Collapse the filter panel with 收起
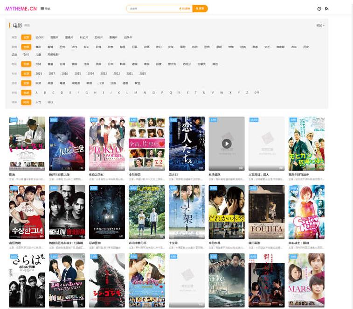The height and width of the screenshot is (309, 353). (x=320, y=26)
